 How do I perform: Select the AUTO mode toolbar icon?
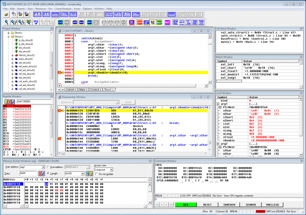point(153,22)
